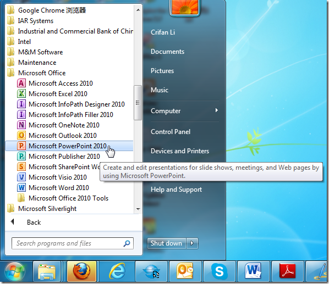Open Control Panel
Screen dimensions: 329x284
pos(171,132)
